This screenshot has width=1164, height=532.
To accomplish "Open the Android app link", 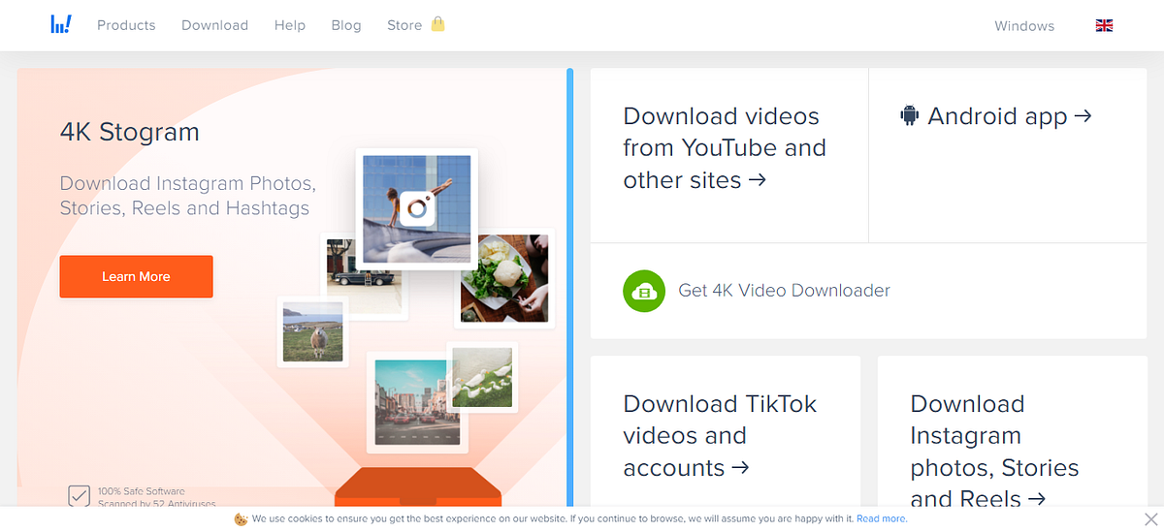I will point(1010,116).
